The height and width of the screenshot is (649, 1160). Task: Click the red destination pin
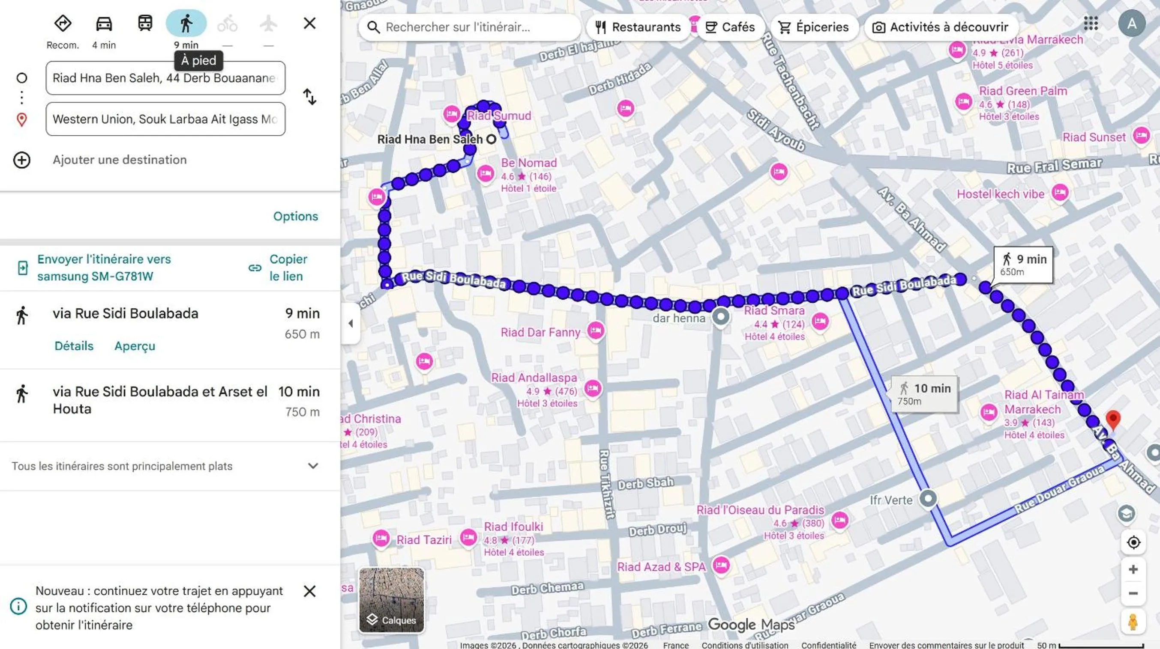click(x=1113, y=420)
